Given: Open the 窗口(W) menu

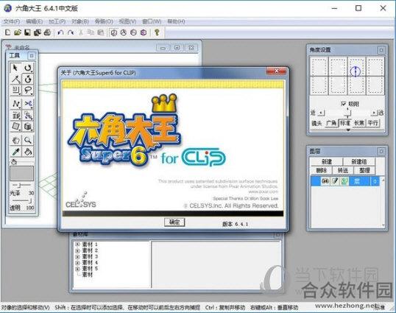Looking at the screenshot, I should click(152, 21).
